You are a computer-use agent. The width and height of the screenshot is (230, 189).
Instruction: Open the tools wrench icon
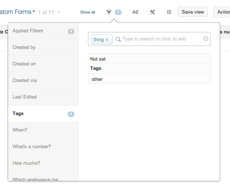(152, 12)
